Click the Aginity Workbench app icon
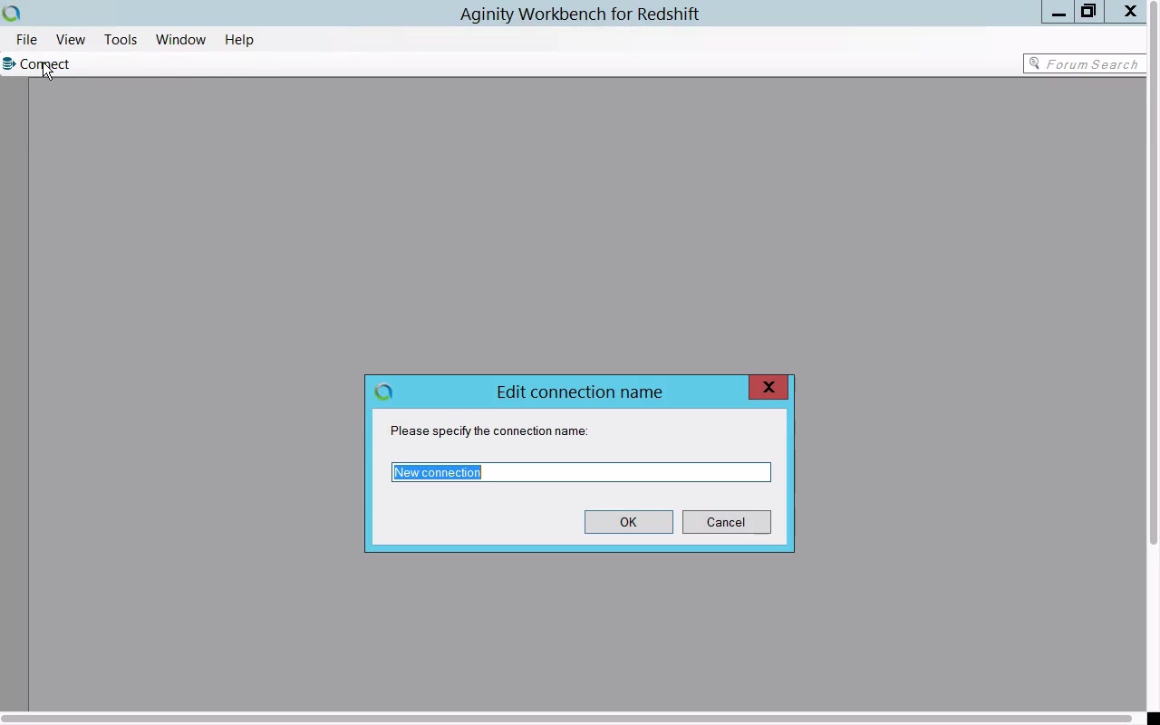This screenshot has width=1160, height=725. pyautogui.click(x=12, y=13)
